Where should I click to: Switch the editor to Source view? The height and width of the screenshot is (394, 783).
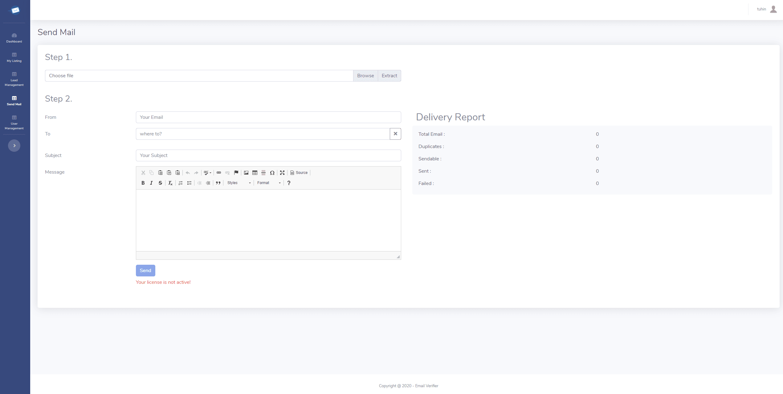click(x=299, y=173)
